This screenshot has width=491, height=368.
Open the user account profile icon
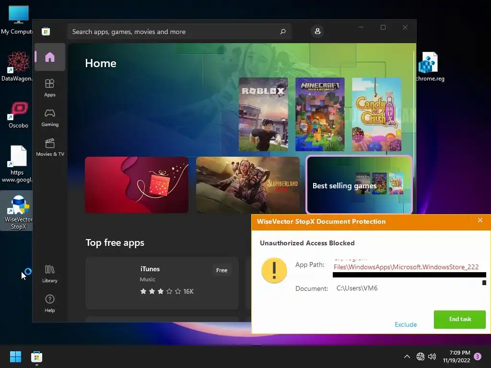point(317,31)
